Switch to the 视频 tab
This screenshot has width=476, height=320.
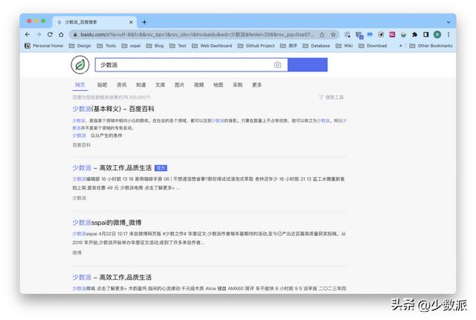[x=199, y=85]
